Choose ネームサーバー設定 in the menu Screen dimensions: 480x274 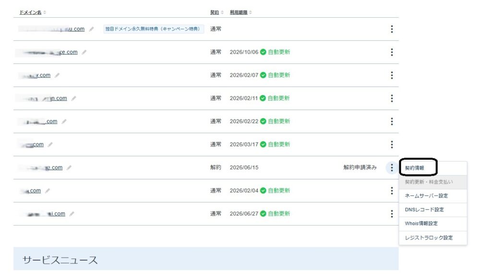[426, 196]
